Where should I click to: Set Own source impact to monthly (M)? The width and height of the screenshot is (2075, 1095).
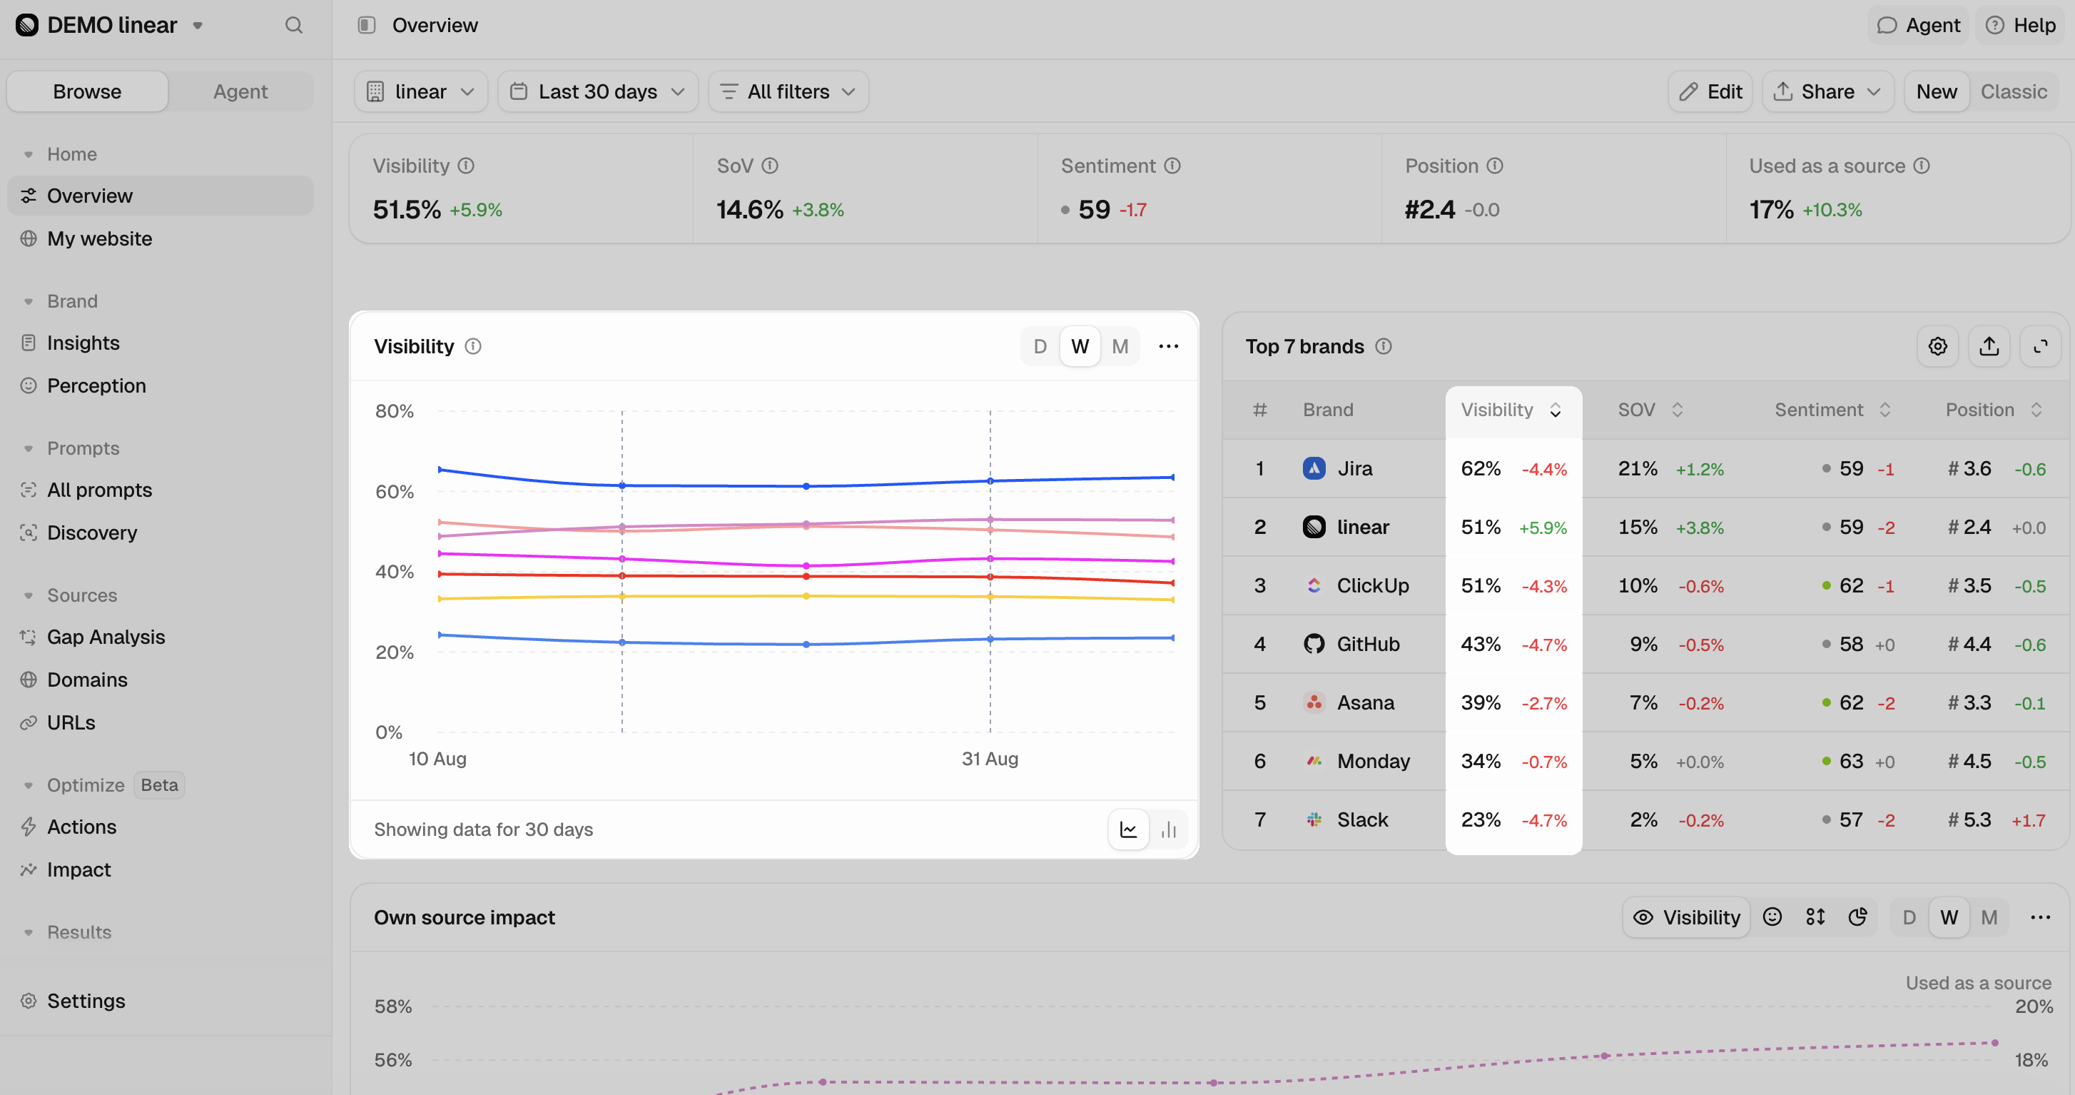click(1989, 917)
